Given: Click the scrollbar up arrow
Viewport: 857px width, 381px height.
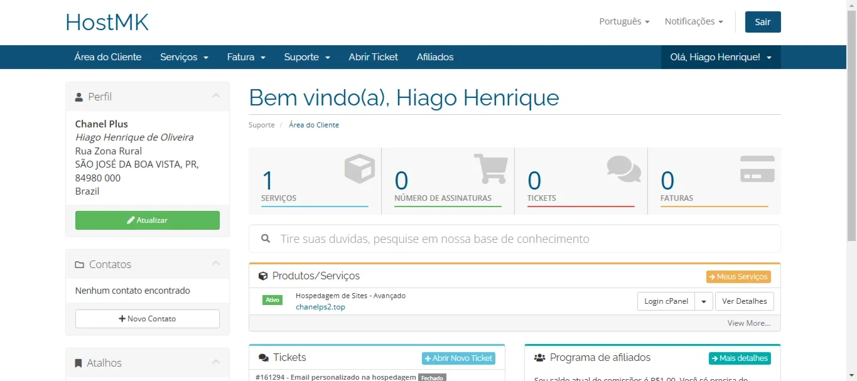Looking at the screenshot, I should 851,5.
